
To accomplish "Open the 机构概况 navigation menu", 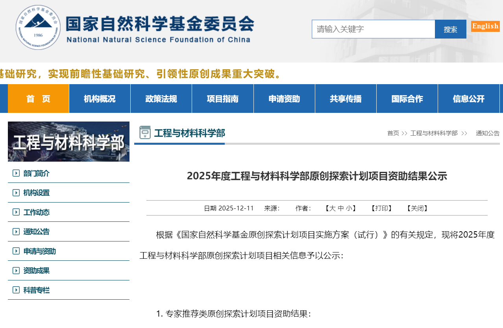I will tap(100, 99).
